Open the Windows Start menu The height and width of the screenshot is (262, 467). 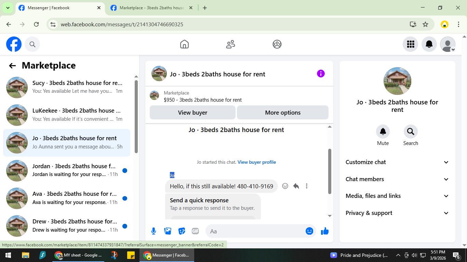[x=8, y=255]
